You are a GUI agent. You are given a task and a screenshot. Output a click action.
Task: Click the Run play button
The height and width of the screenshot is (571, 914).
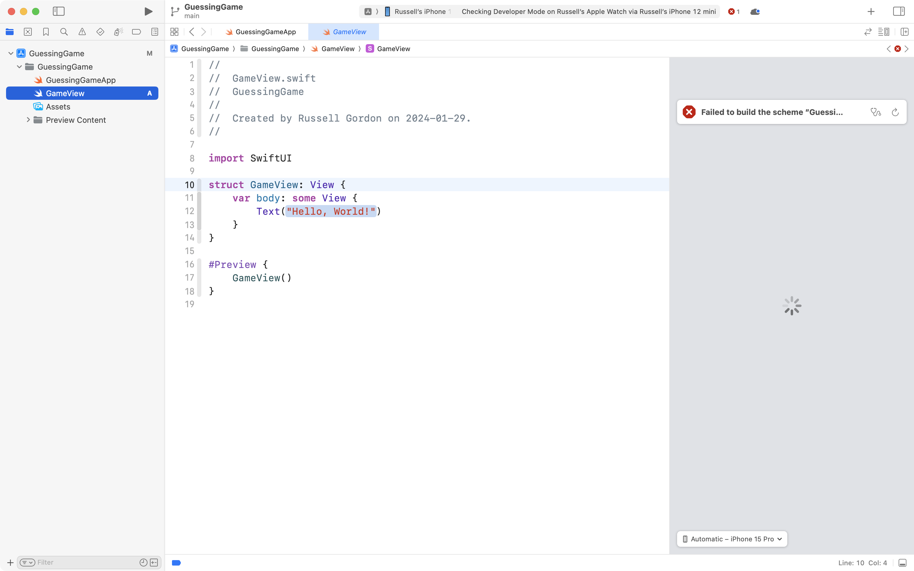(148, 11)
